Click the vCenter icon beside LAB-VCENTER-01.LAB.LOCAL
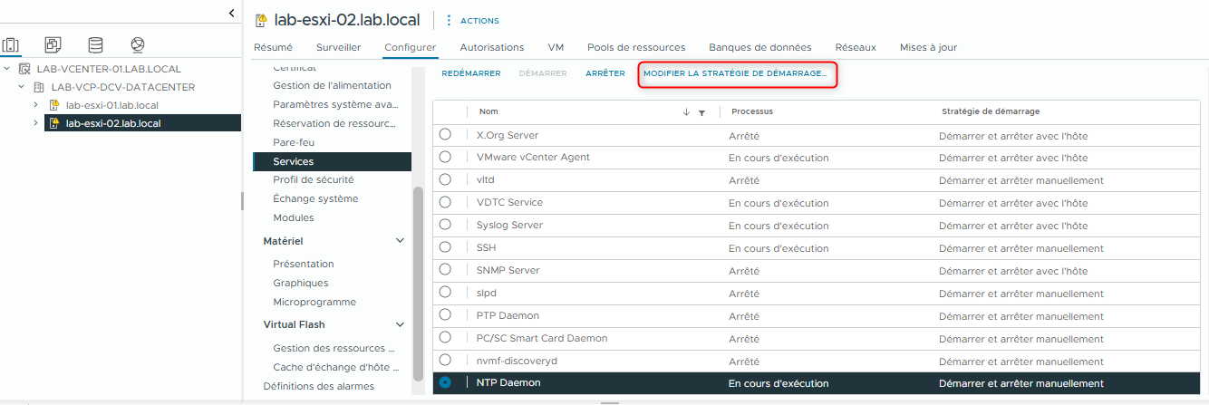This screenshot has width=1209, height=405. tap(24, 69)
